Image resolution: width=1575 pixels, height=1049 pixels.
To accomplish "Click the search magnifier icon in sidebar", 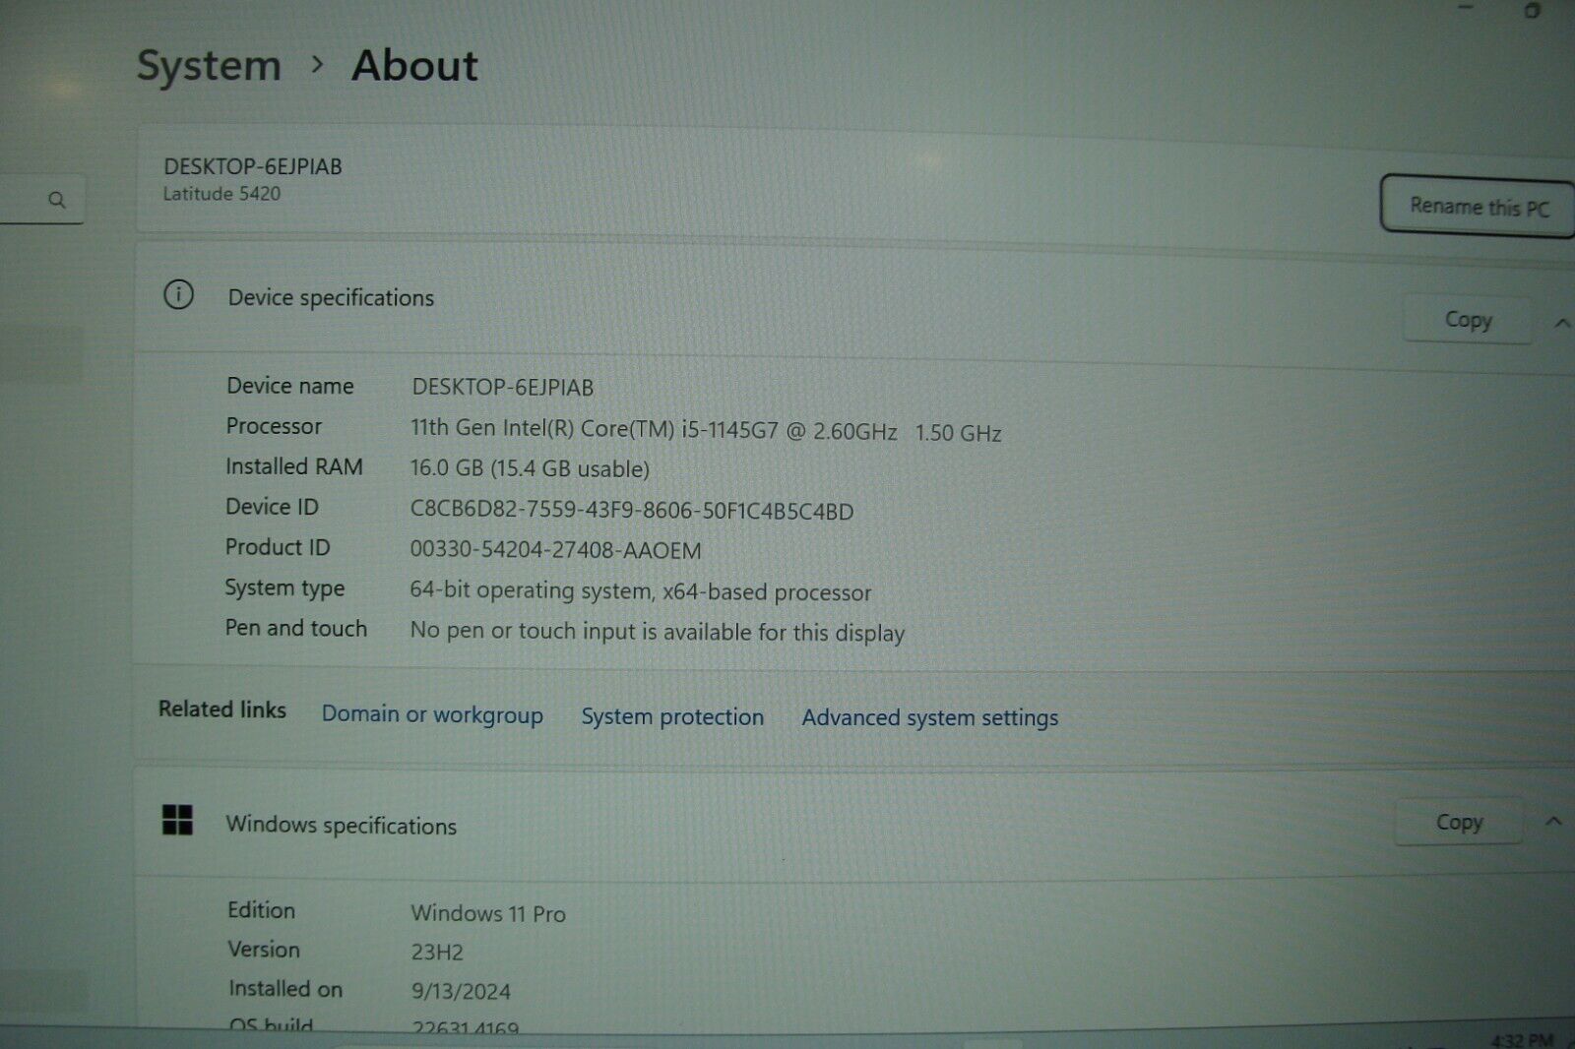I will tap(57, 200).
